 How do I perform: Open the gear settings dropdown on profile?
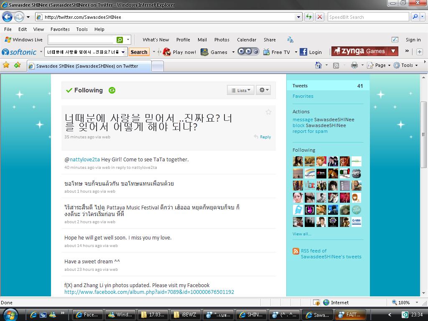point(263,90)
